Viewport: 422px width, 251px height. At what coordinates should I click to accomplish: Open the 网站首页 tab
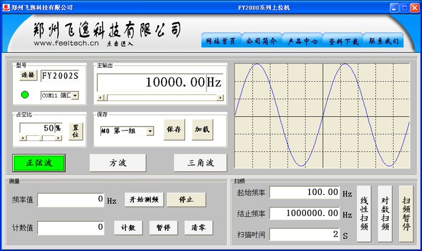221,41
